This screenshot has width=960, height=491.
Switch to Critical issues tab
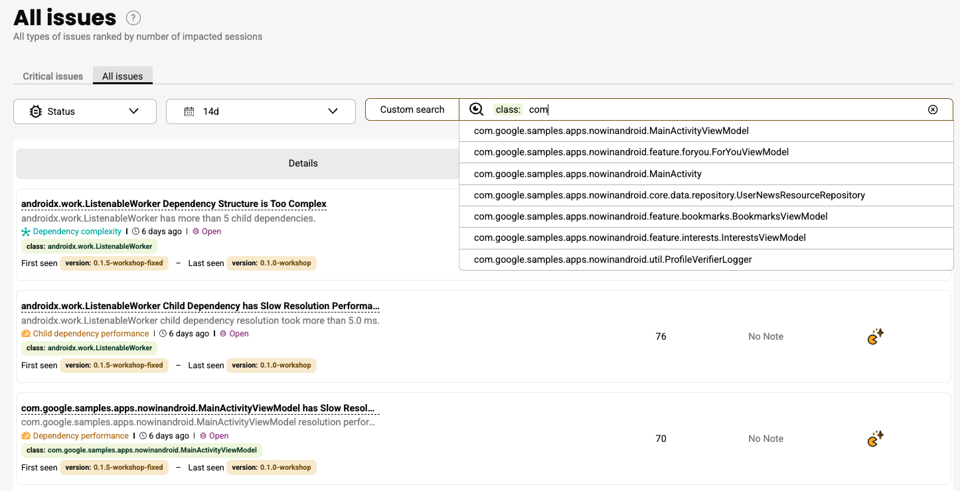[53, 76]
